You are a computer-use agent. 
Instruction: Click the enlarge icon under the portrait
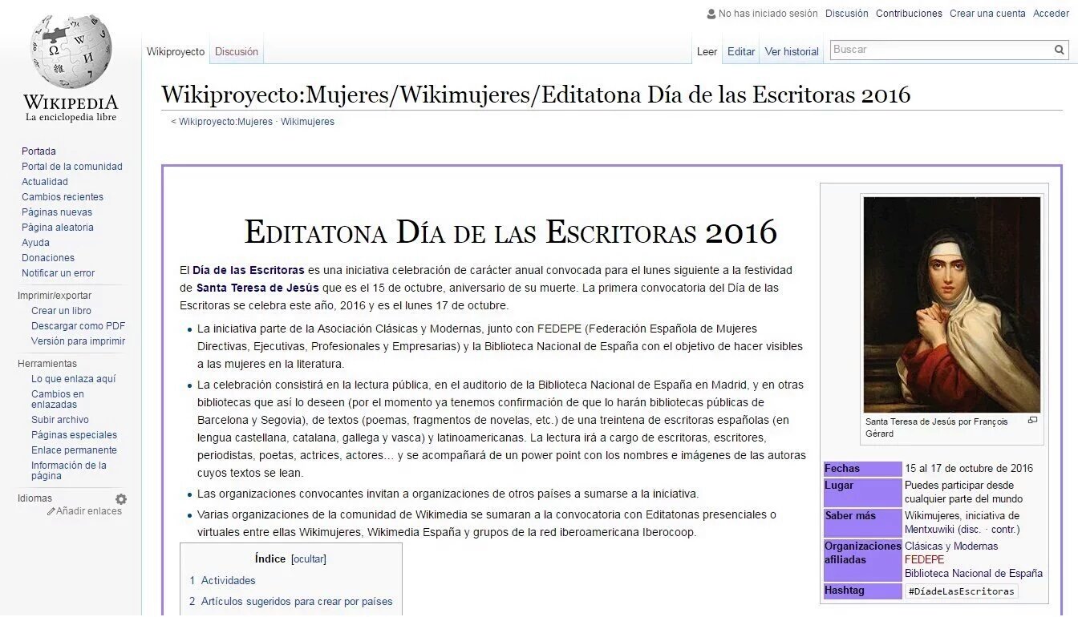[x=1032, y=421]
